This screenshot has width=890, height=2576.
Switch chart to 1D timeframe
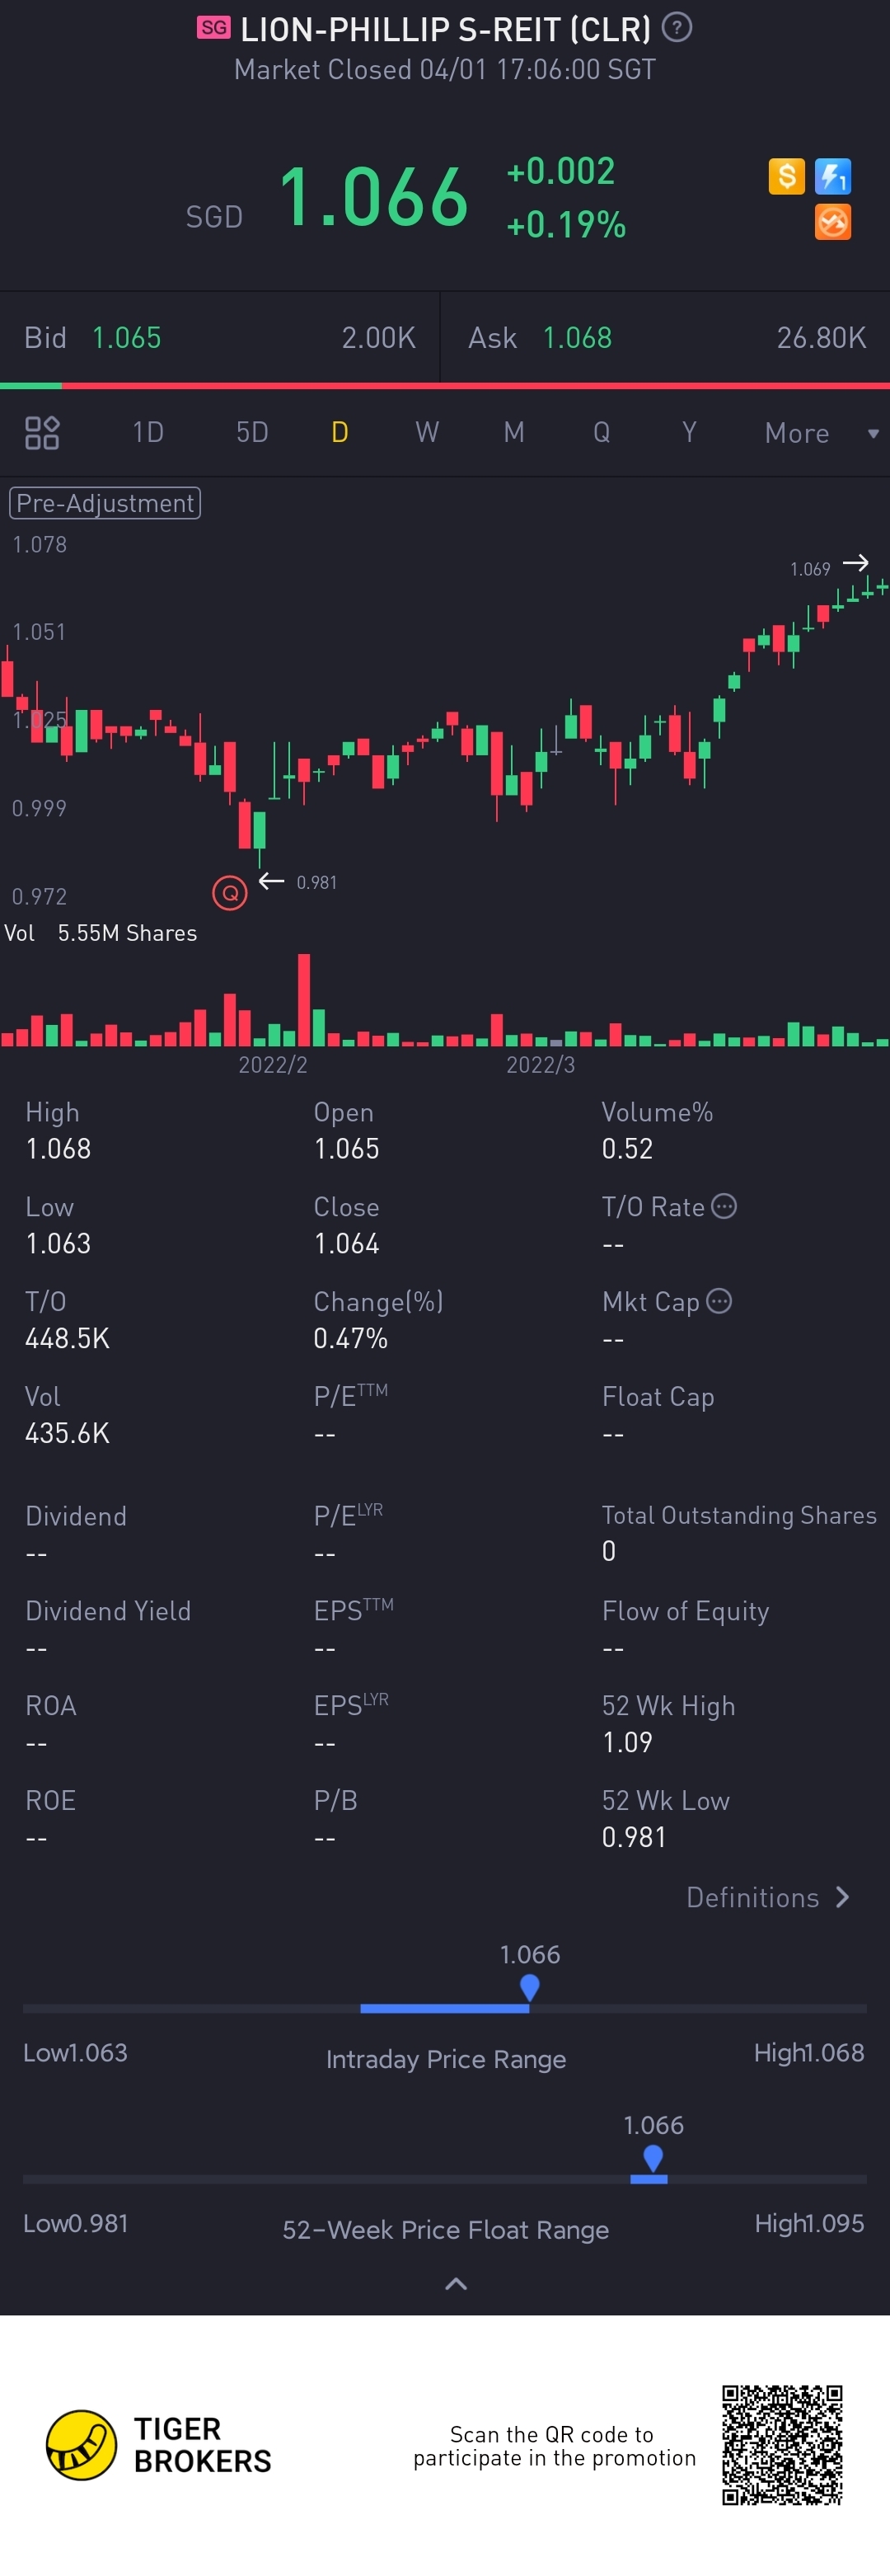pos(148,433)
